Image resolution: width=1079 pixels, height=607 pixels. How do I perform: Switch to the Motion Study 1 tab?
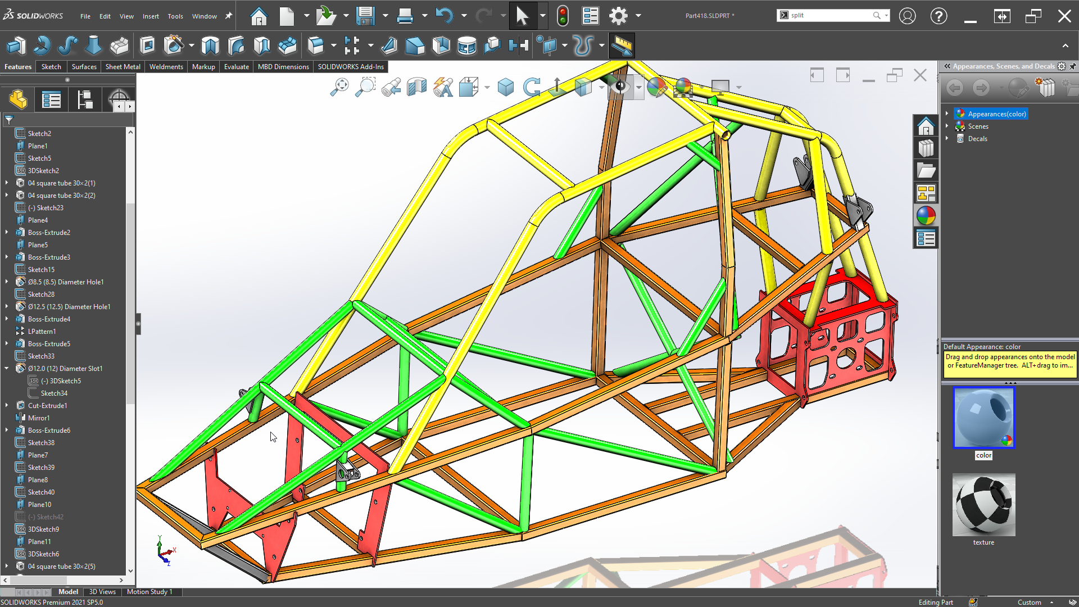point(149,592)
